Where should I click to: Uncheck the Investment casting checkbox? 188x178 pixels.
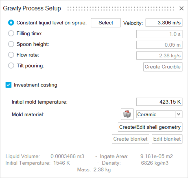click(x=9, y=85)
